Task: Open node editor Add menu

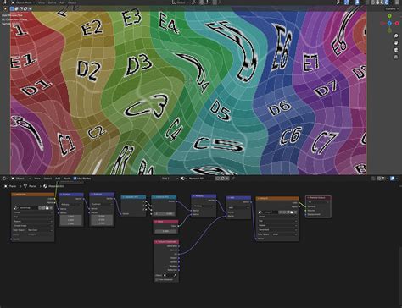Action: click(x=58, y=179)
